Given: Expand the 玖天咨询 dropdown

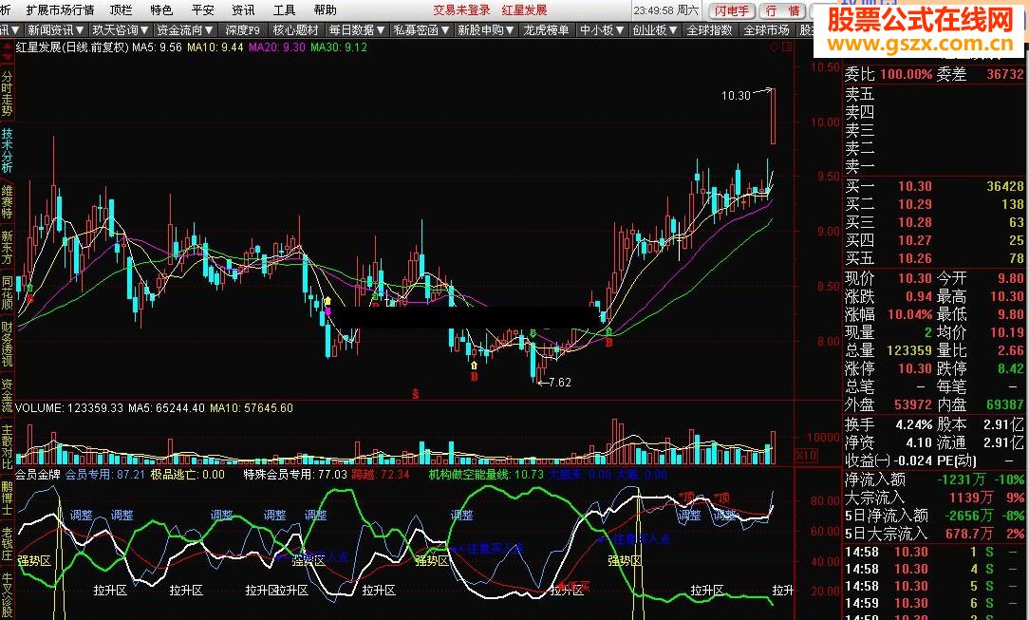Looking at the screenshot, I should pyautogui.click(x=121, y=30).
